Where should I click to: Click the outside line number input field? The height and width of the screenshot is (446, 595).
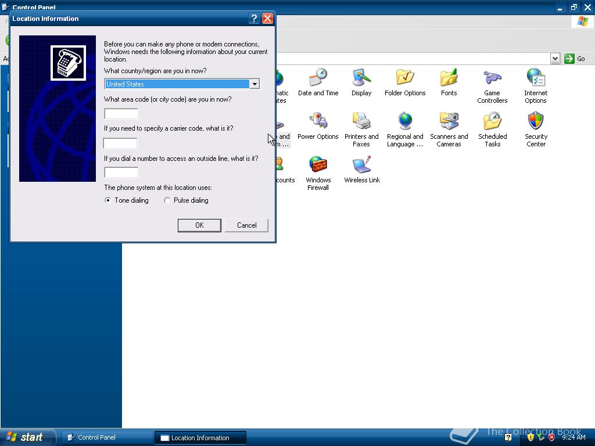click(121, 172)
